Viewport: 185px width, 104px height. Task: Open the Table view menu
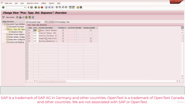(8, 3)
